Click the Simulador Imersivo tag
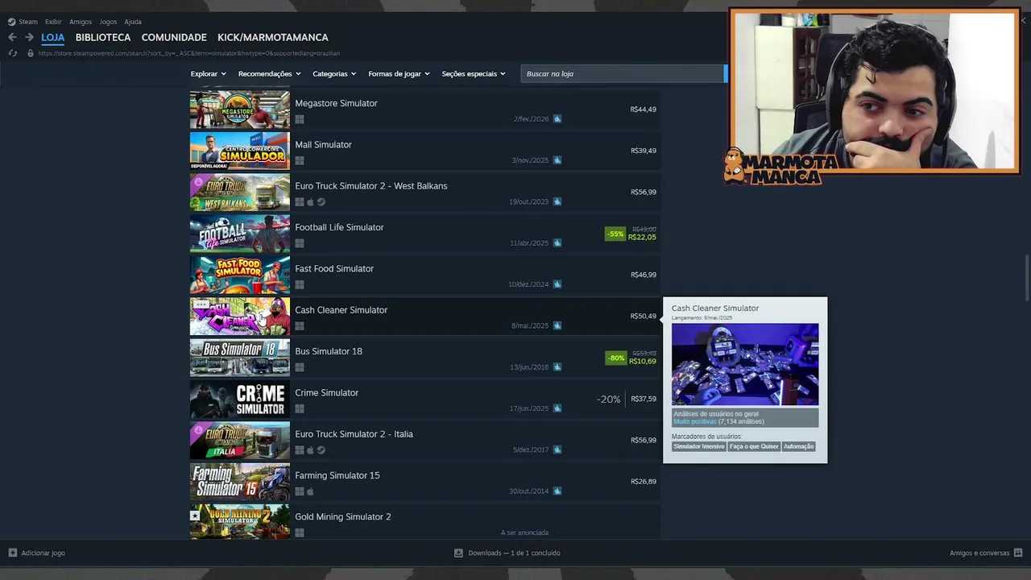1031x580 pixels. (699, 446)
